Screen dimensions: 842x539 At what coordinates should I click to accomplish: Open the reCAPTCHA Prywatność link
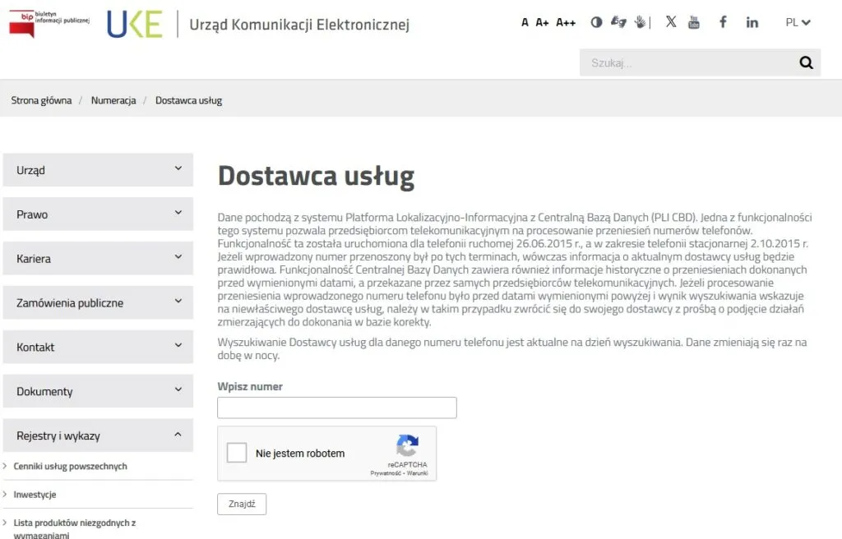[385, 473]
